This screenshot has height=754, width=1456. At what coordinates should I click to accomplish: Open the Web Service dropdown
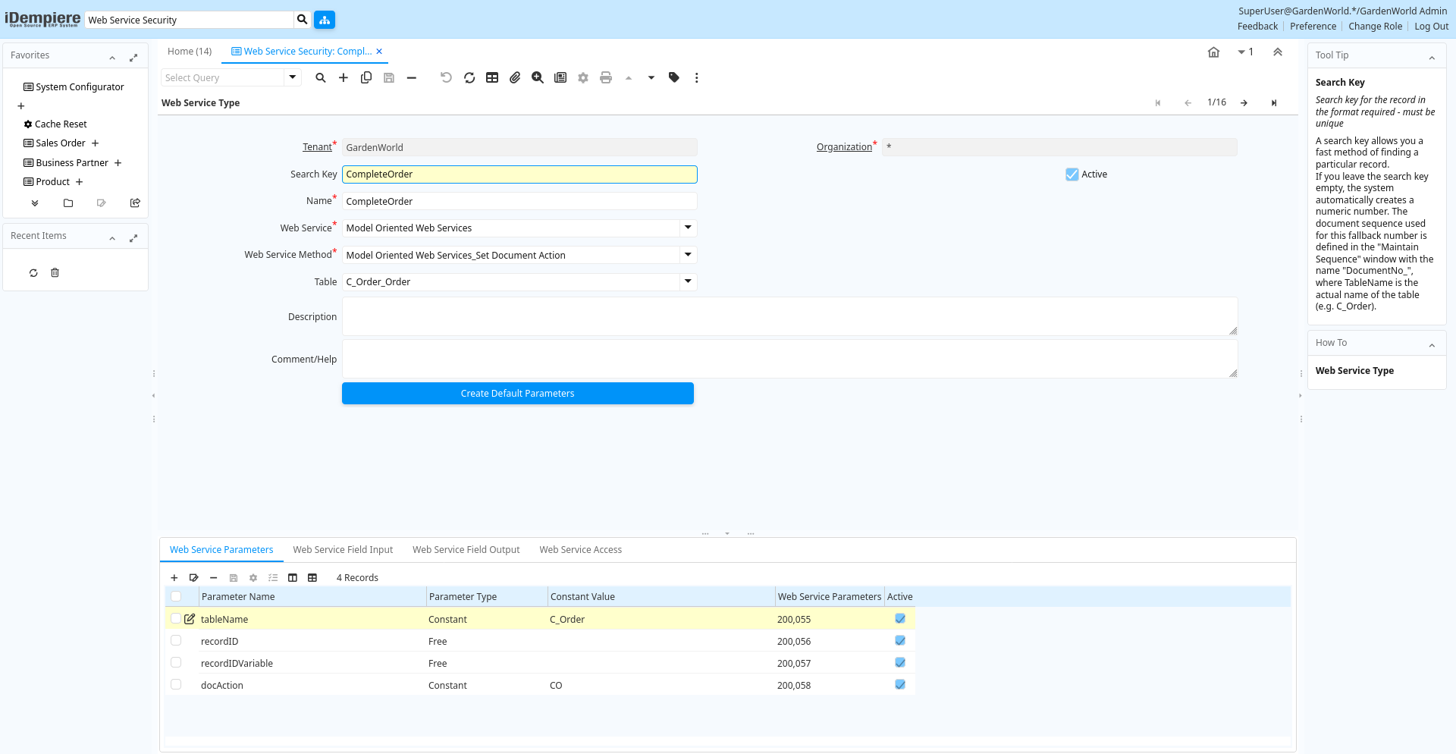688,228
